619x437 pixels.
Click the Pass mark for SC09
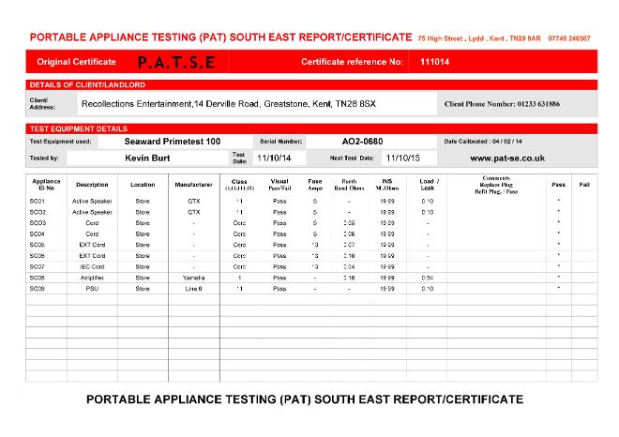pyautogui.click(x=558, y=289)
